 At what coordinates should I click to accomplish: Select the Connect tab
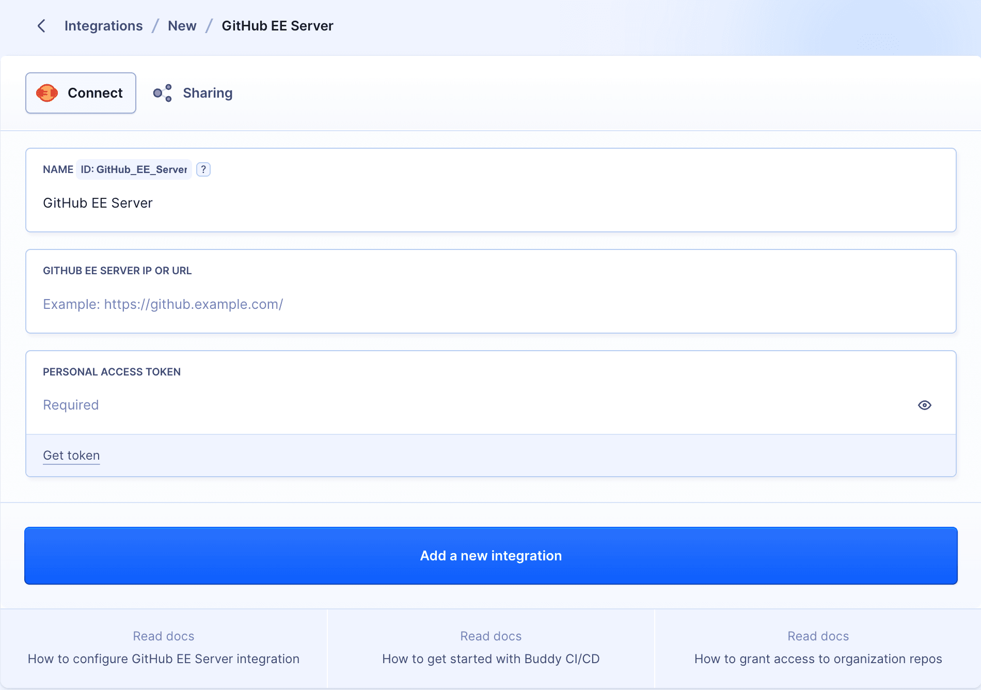click(x=81, y=93)
